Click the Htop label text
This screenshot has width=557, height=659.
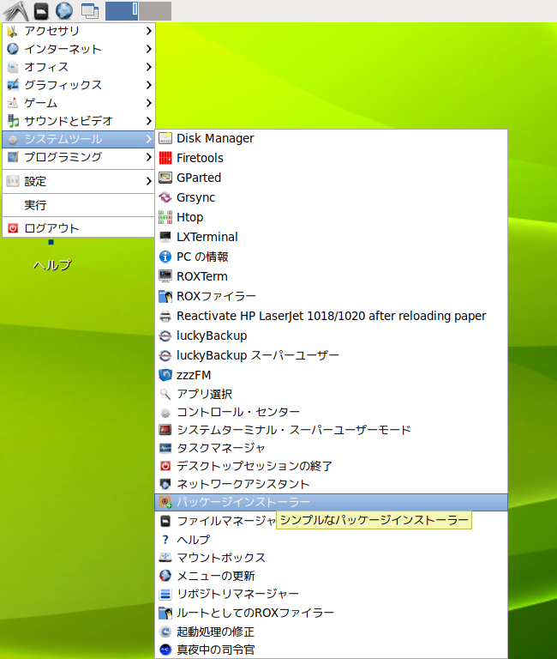(189, 217)
